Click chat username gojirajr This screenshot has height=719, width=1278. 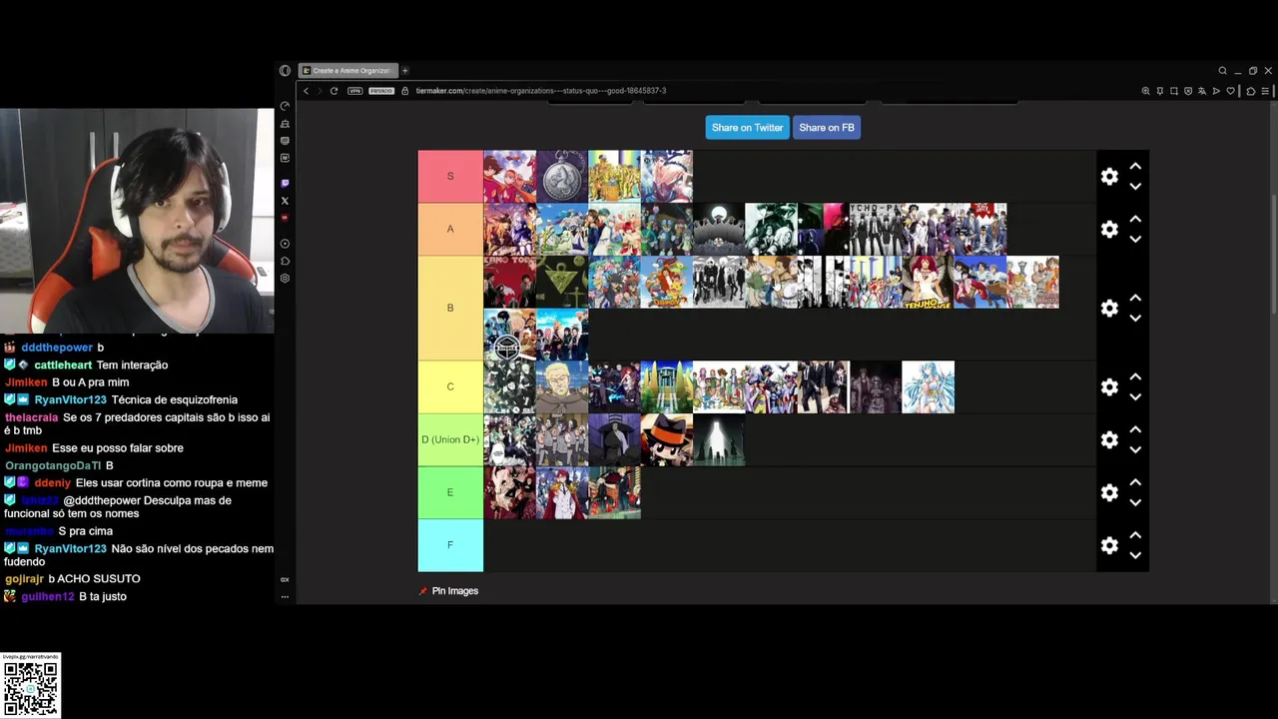pos(25,579)
